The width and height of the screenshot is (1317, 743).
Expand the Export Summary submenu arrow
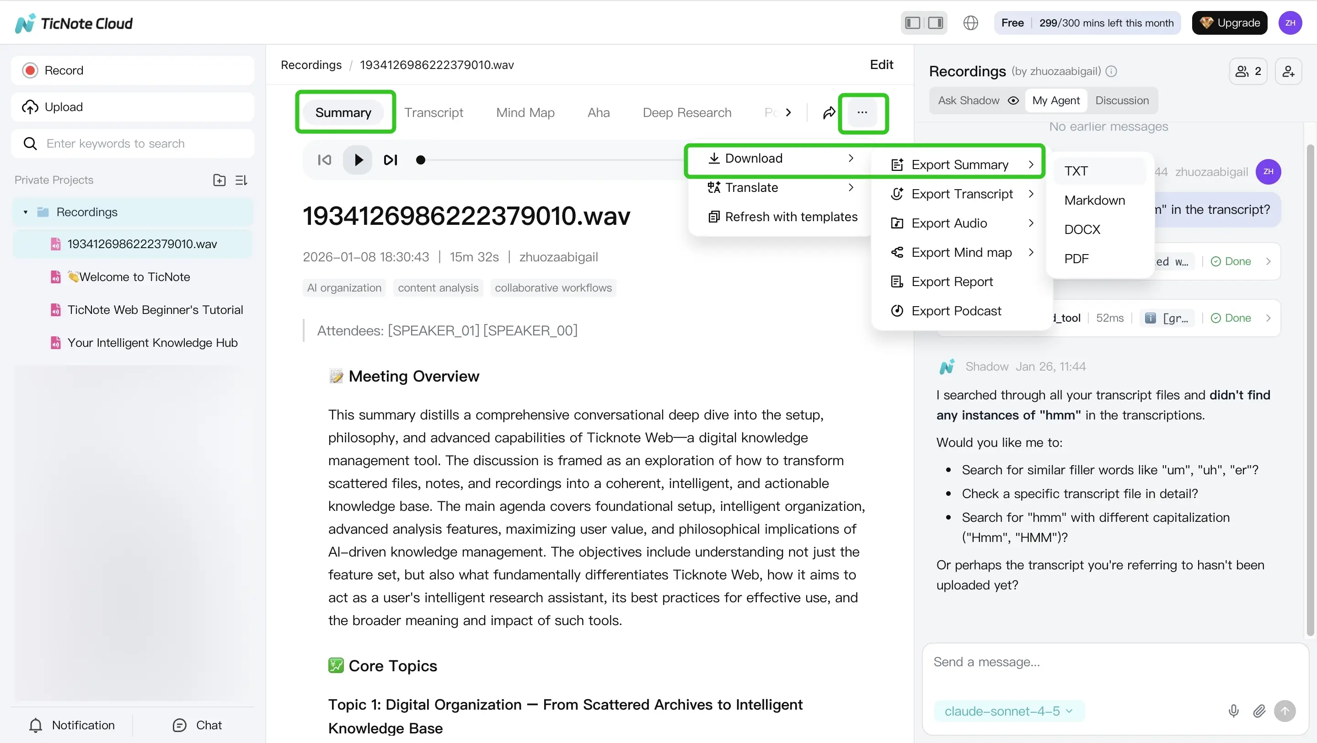pyautogui.click(x=1032, y=165)
